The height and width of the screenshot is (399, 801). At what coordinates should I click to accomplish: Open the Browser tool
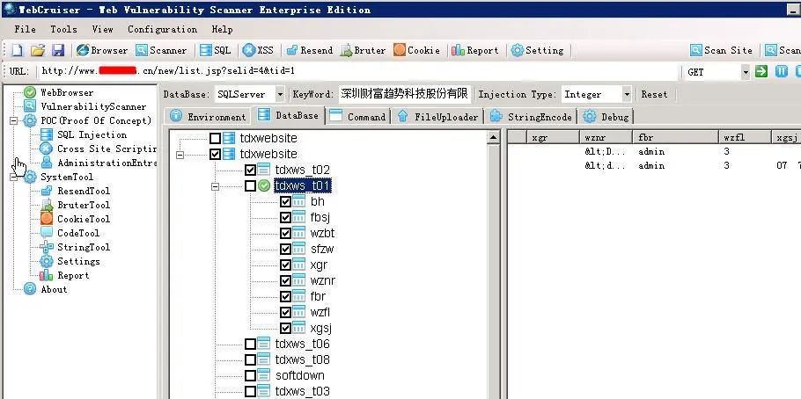[102, 50]
